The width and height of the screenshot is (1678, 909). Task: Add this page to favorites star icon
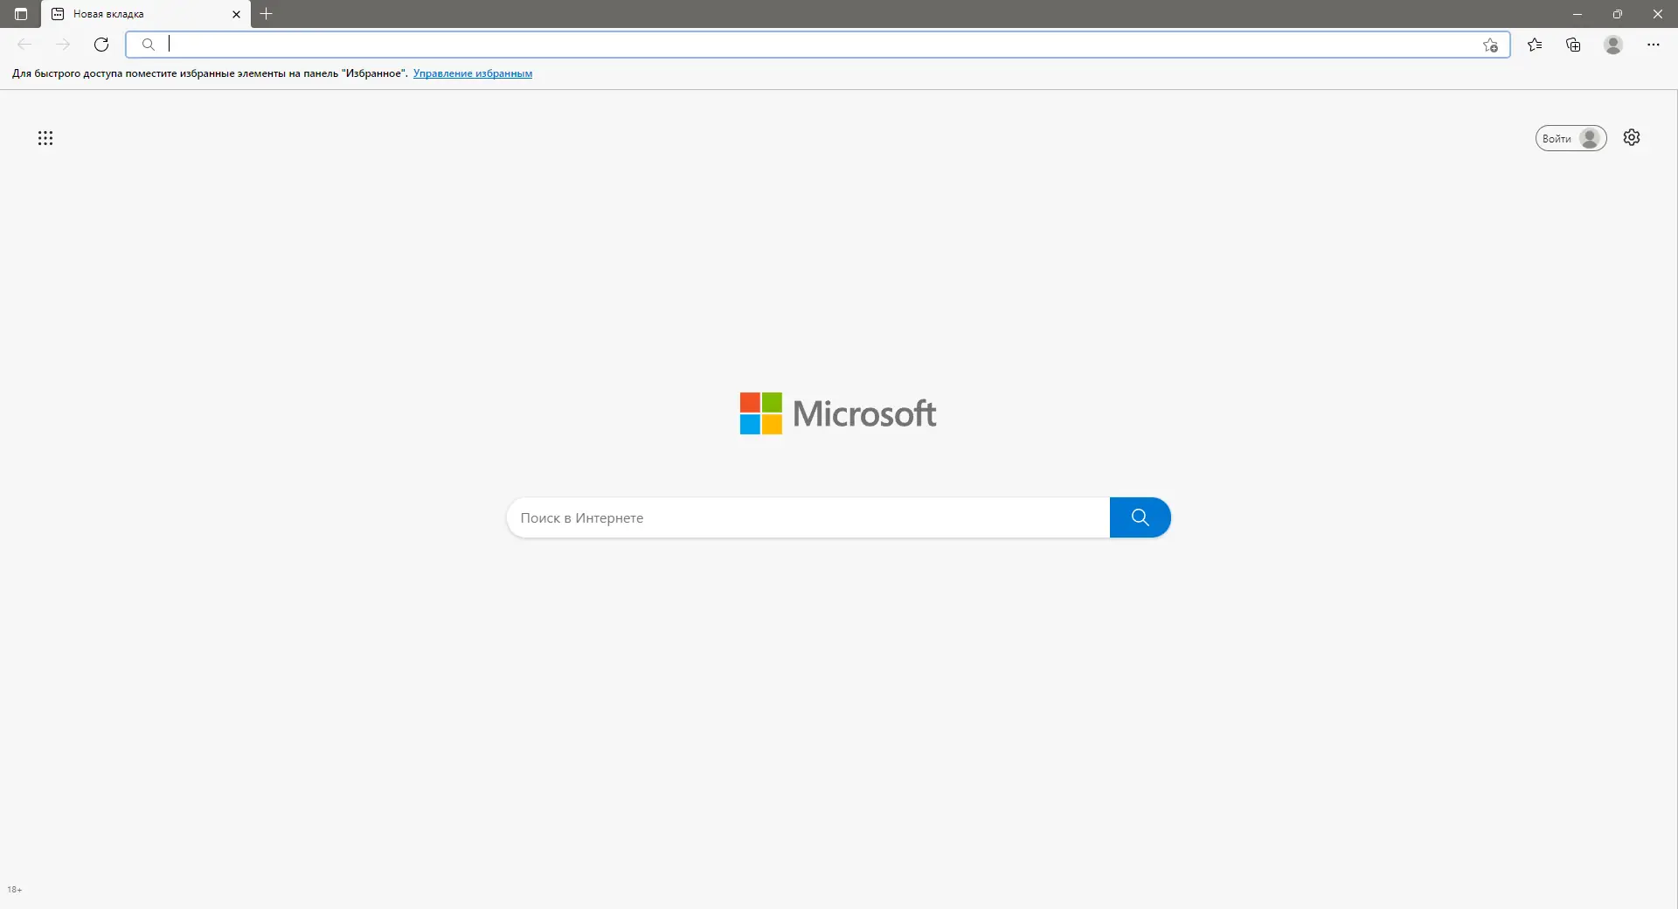1490,45
